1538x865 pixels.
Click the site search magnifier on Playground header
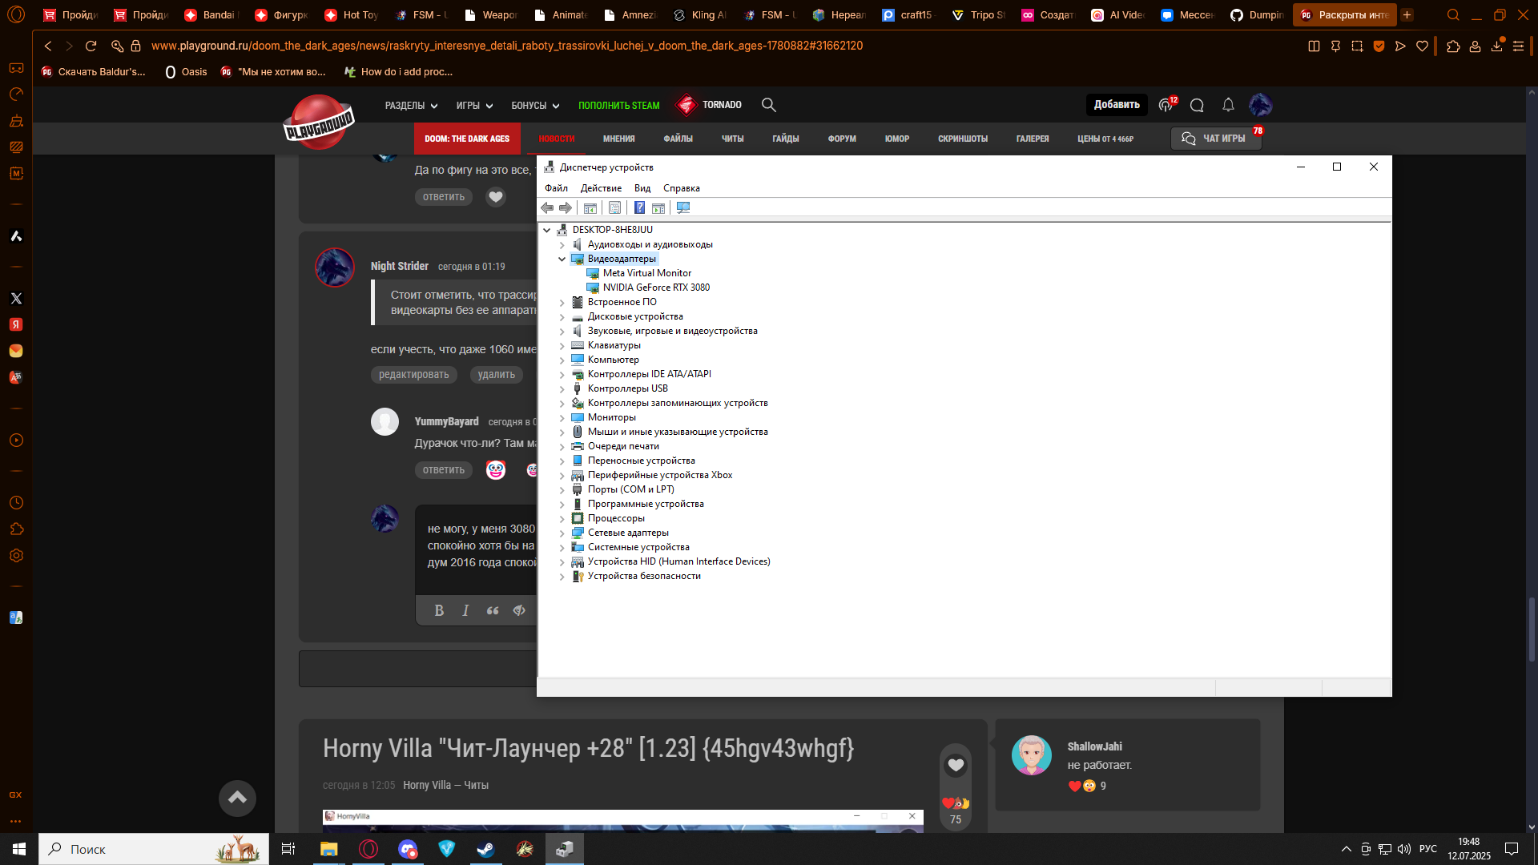pyautogui.click(x=769, y=105)
